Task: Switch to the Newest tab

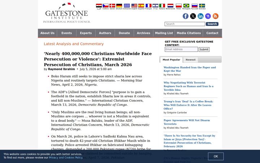Action: [191, 60]
